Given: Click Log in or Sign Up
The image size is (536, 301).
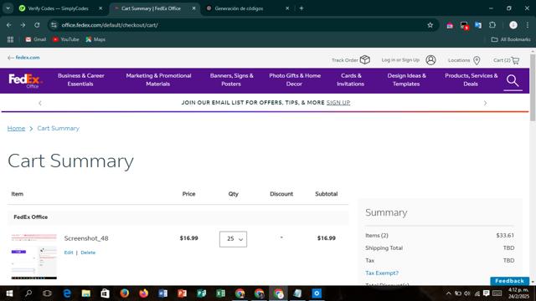Looking at the screenshot, I should [x=400, y=60].
